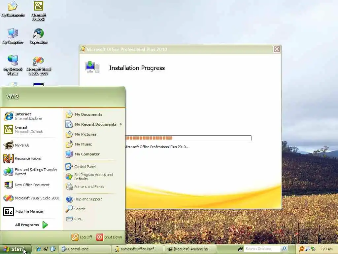Switch to [Request] Anyone ha... taskbar button
338x254 pixels.
[190, 249]
